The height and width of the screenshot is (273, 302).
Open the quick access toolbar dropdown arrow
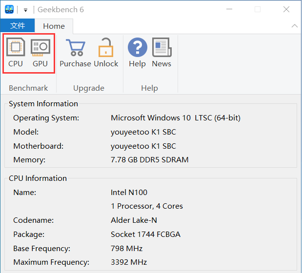click(25, 10)
